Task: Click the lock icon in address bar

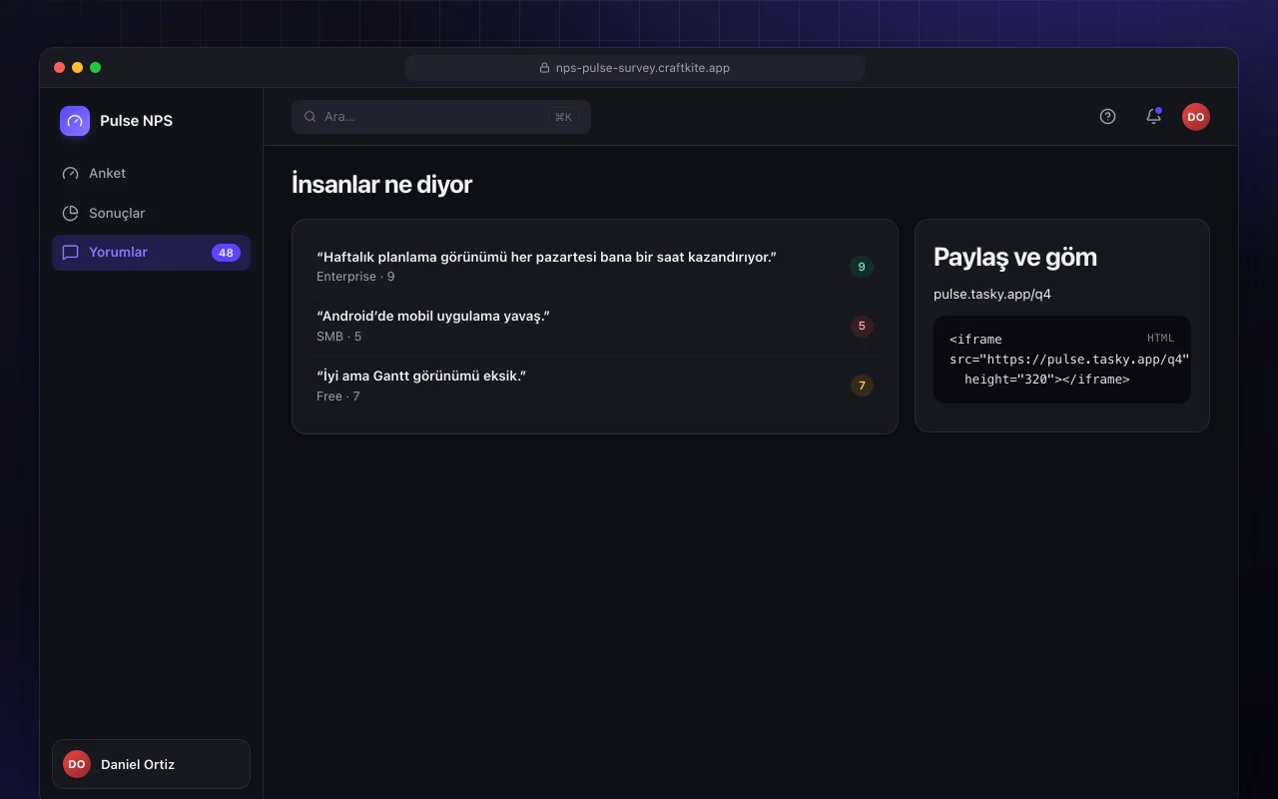Action: coord(544,68)
